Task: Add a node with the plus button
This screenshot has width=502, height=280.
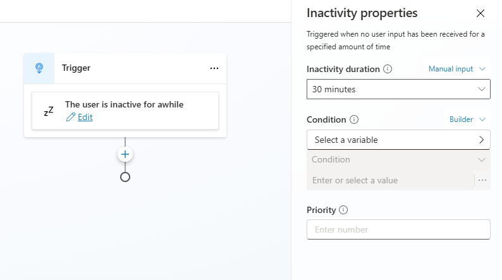Action: (125, 155)
